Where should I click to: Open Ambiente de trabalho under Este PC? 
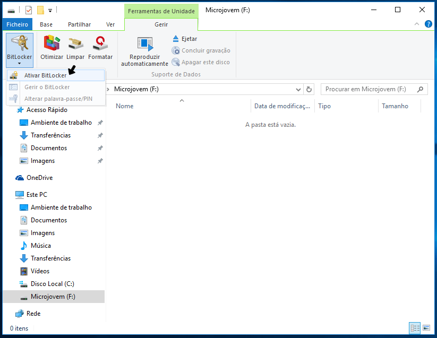tap(61, 207)
